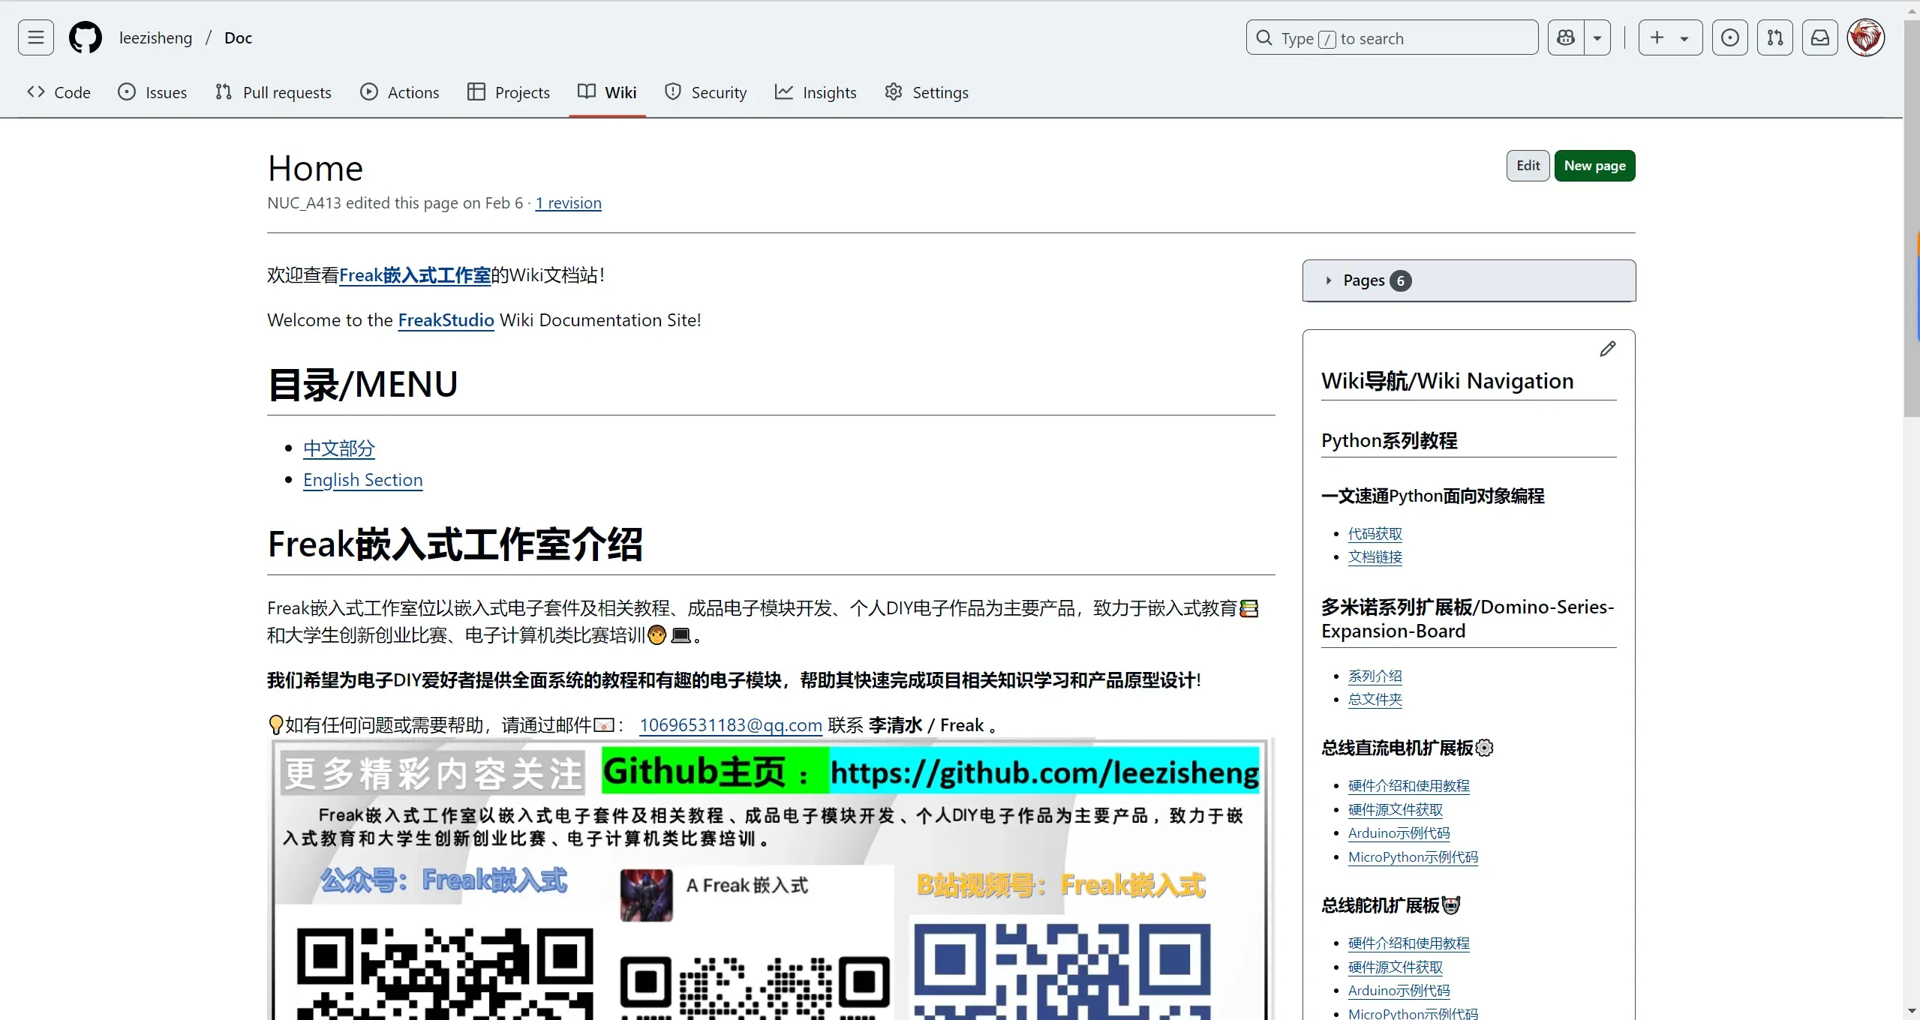
Task: Open the Issues icon in header
Action: coord(1729,37)
